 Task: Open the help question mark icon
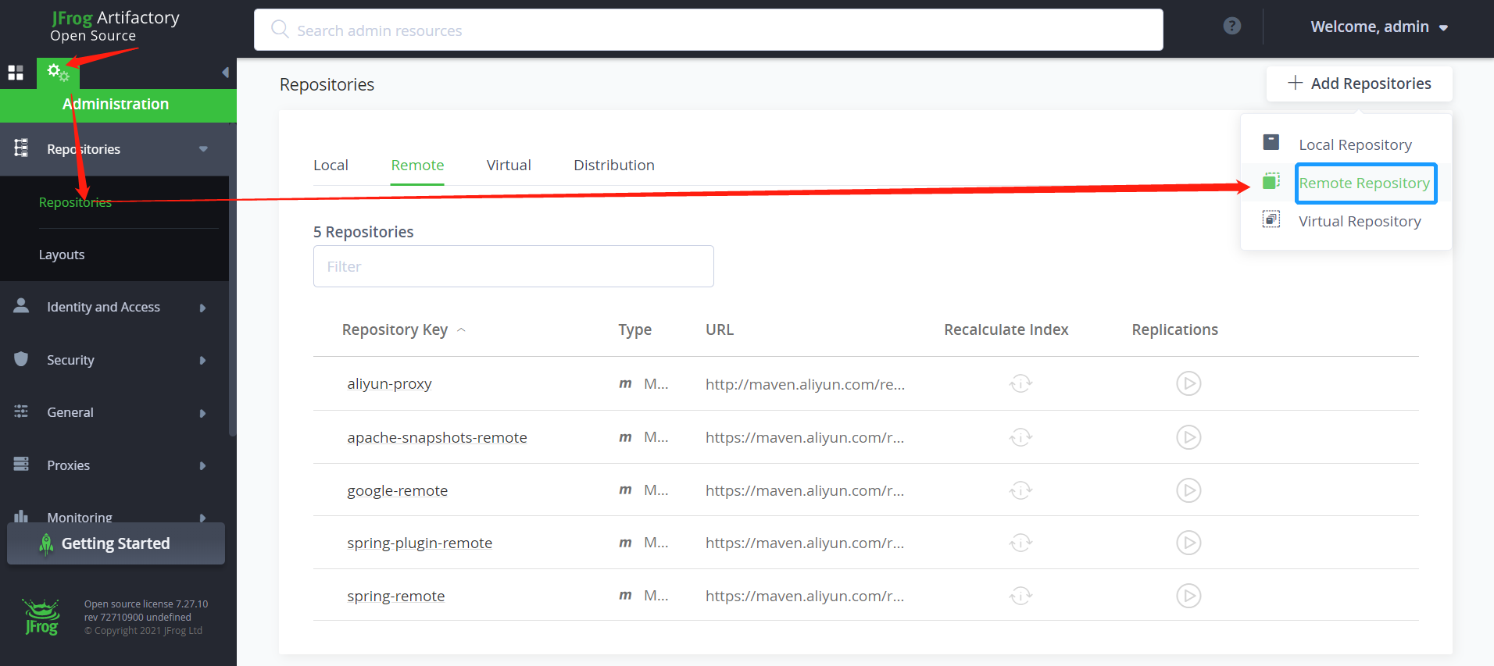point(1232,26)
